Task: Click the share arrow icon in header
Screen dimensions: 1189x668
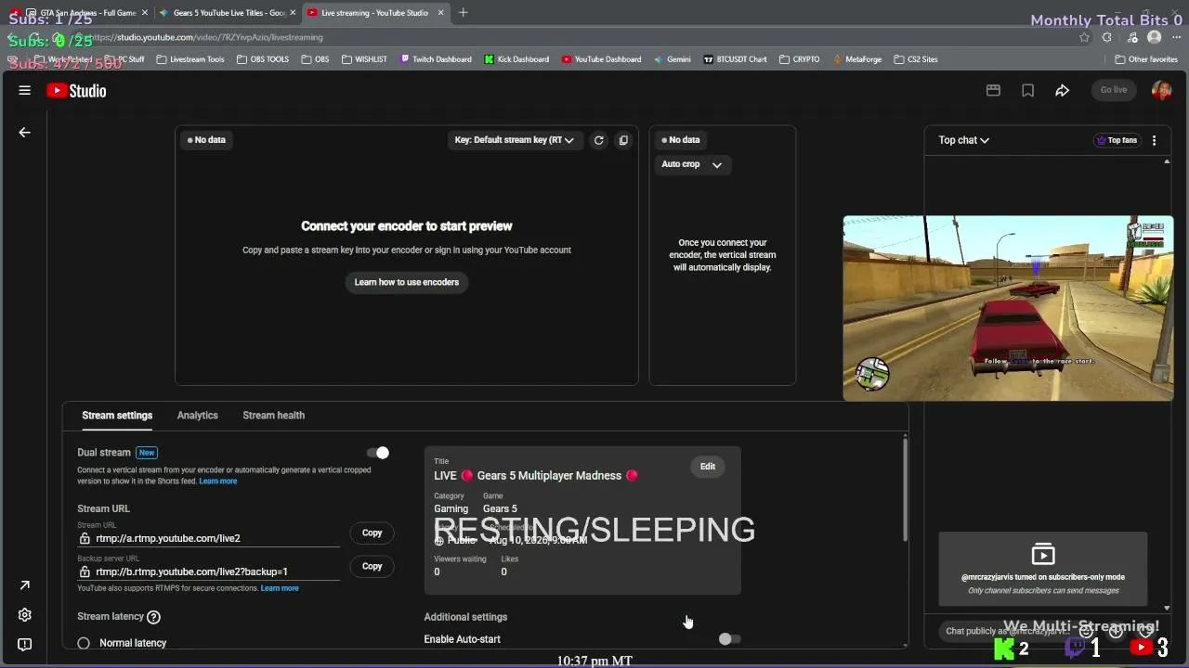Action: (x=1062, y=91)
